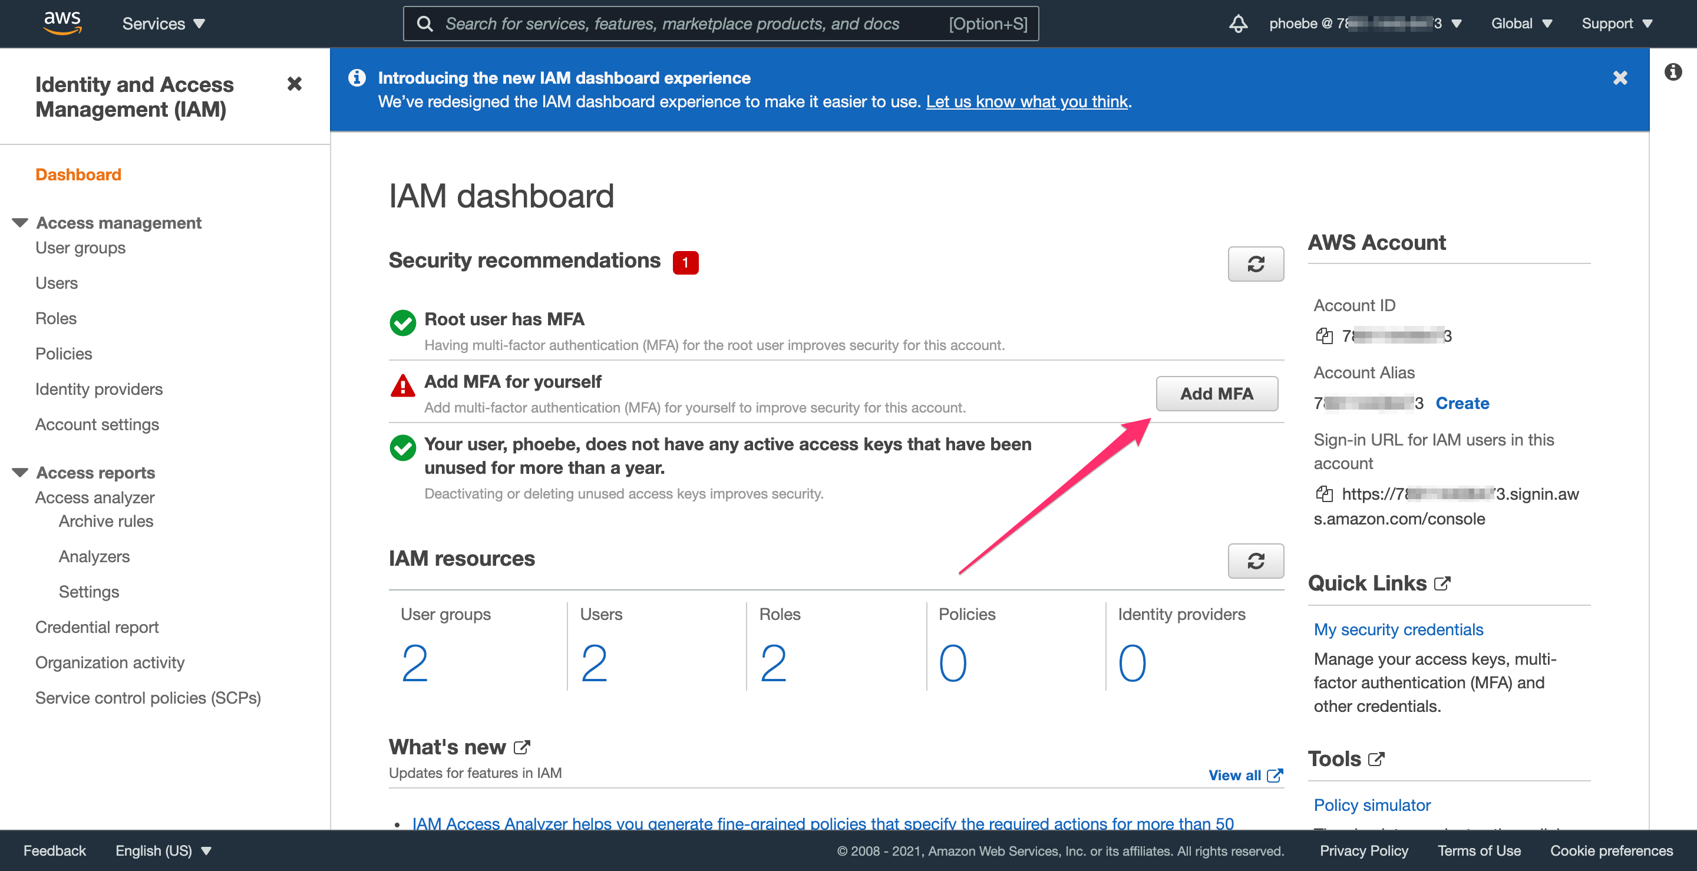Open Identity providers in the sidebar
This screenshot has height=871, width=1697.
point(99,390)
